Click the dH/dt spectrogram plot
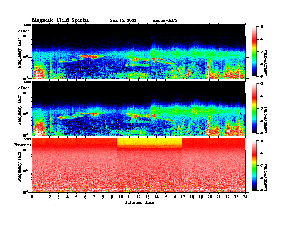This screenshot has width=292, height=226. (139, 51)
